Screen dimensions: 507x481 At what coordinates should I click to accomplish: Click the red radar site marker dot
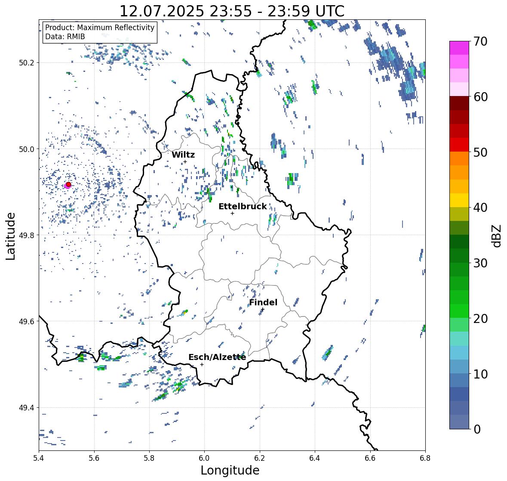tap(68, 184)
